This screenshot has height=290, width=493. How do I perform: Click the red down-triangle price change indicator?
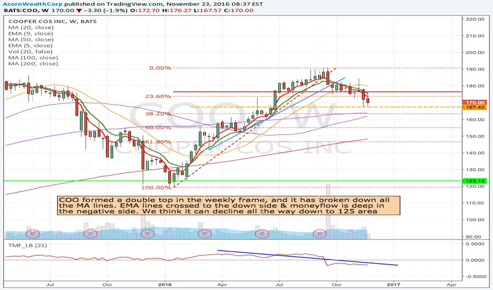point(79,11)
